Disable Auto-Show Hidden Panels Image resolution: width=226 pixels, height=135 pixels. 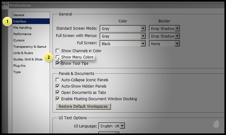(58, 86)
